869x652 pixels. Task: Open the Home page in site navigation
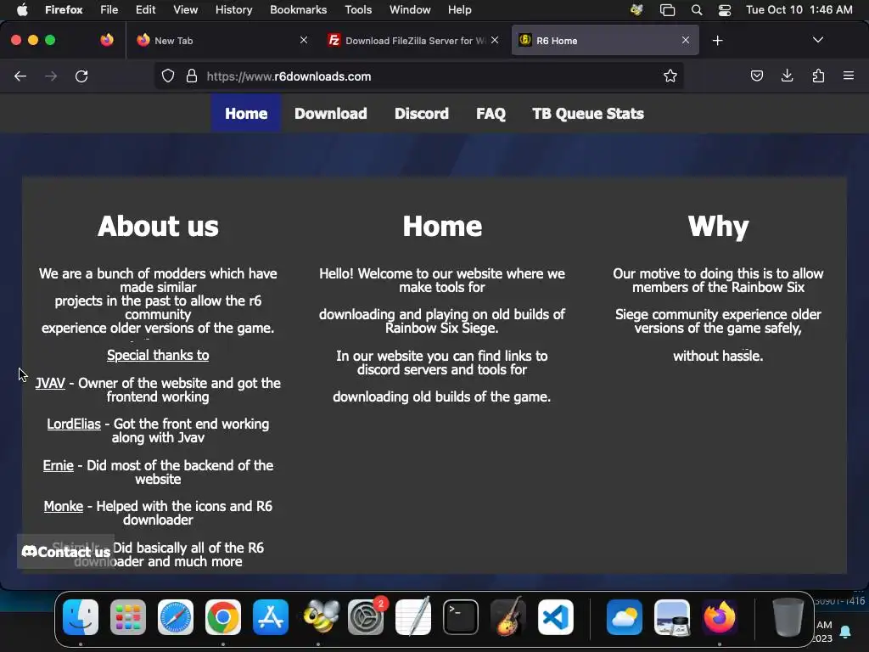[246, 114]
